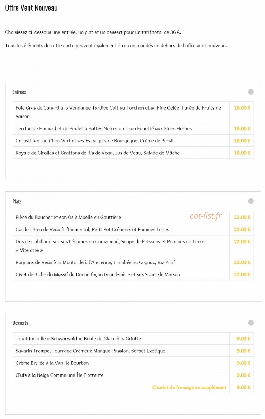Click the Plats section header

[x=17, y=201]
